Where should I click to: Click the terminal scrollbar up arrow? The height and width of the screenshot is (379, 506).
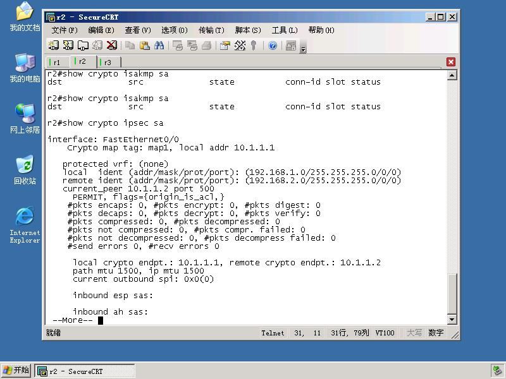[452, 76]
